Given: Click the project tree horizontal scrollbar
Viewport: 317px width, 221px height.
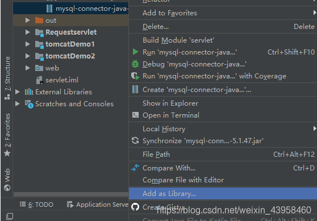Looking at the screenshot, I should pyautogui.click(x=71, y=194).
